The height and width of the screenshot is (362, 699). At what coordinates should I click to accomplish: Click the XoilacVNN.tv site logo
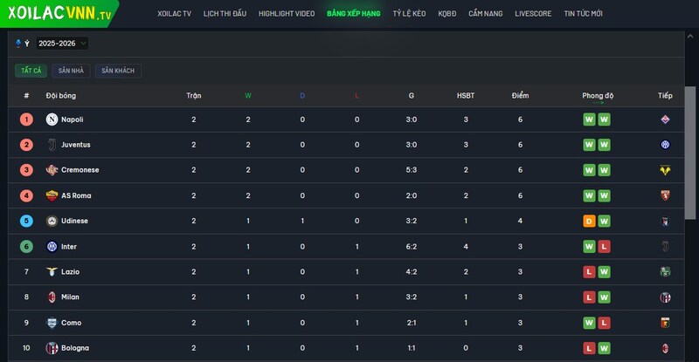pyautogui.click(x=59, y=13)
